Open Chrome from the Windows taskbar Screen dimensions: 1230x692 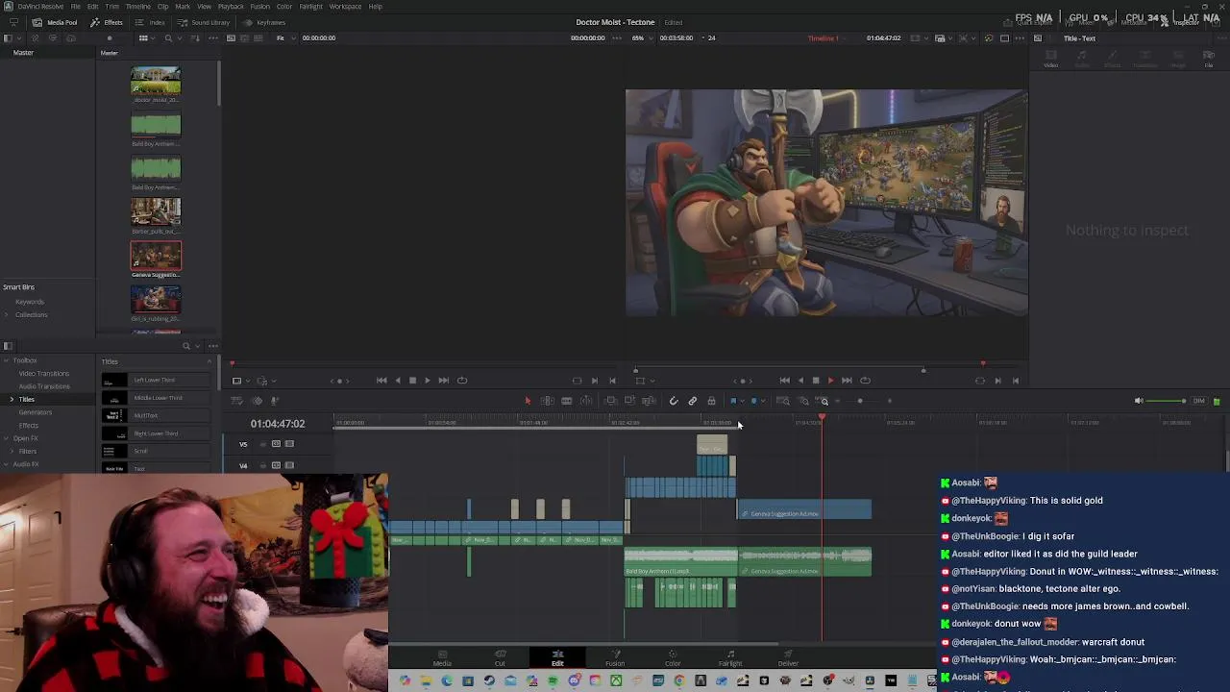pos(679,680)
